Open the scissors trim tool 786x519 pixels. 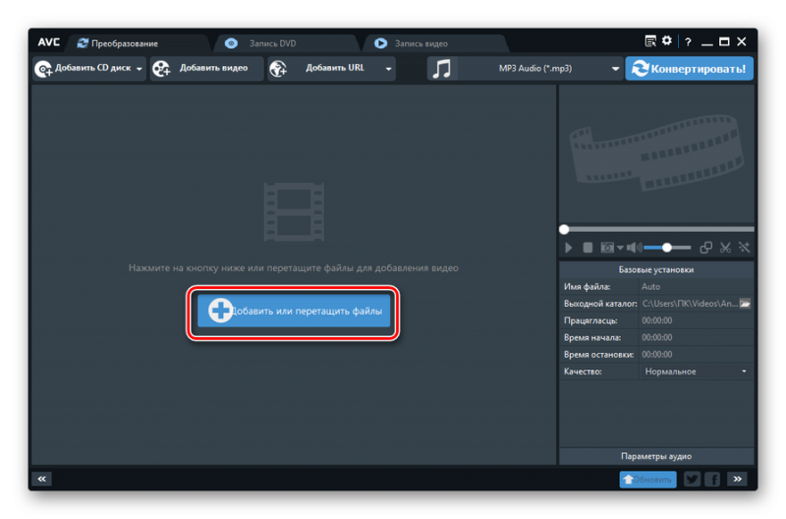coord(725,248)
